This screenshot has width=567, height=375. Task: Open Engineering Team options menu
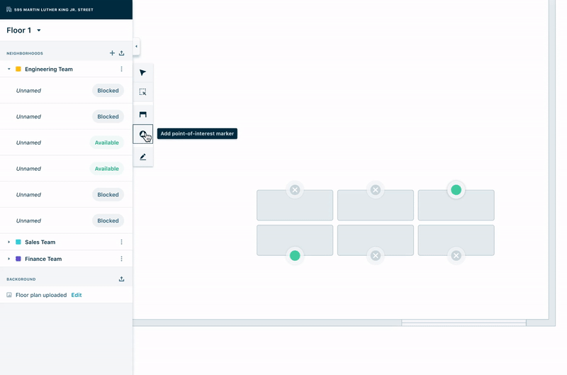(121, 69)
